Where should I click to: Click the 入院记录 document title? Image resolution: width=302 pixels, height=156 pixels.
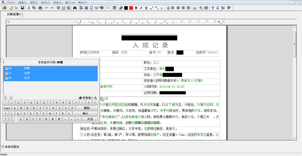(x=150, y=45)
